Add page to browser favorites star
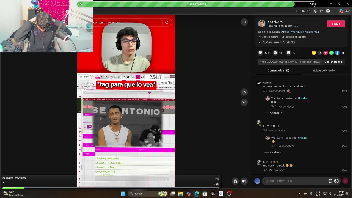This screenshot has width=352, height=198. [x=308, y=11]
